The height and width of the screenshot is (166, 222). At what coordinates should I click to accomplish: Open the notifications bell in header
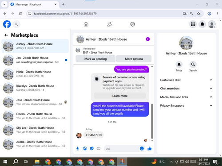pyautogui.click(x=202, y=24)
